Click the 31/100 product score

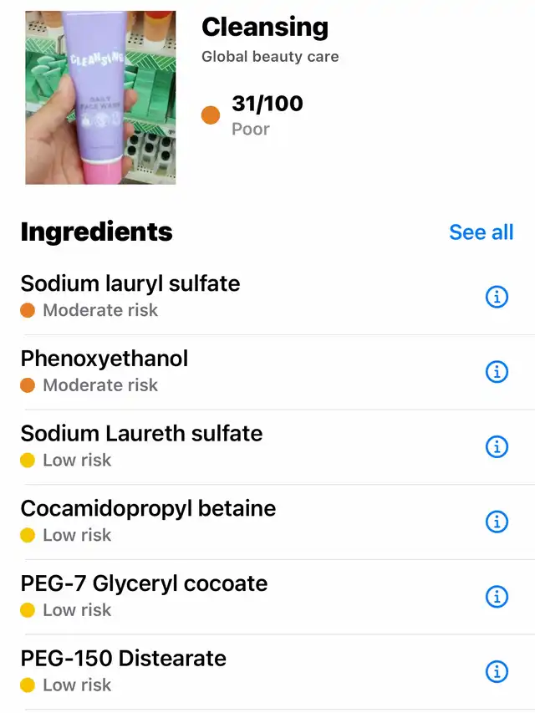click(x=267, y=104)
